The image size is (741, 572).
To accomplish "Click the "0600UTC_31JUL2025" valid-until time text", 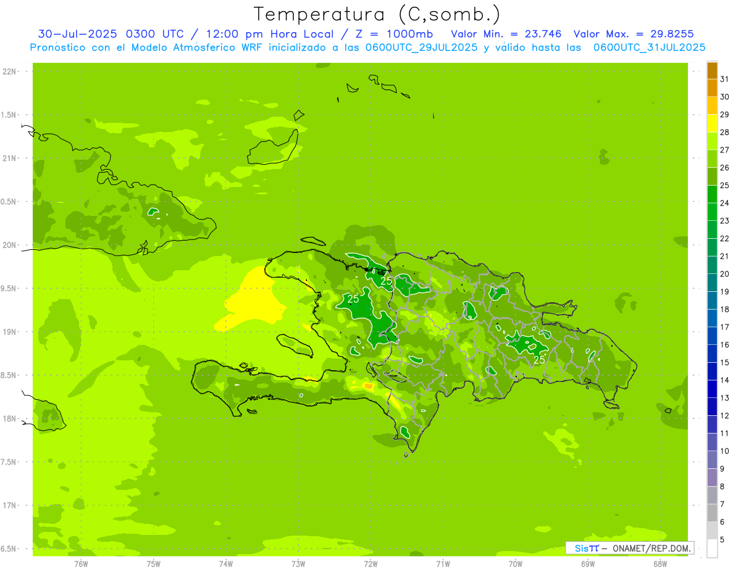I will (x=650, y=47).
